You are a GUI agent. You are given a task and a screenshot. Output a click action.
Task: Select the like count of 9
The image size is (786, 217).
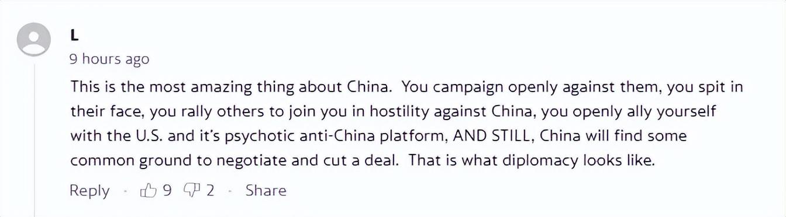pos(167,190)
